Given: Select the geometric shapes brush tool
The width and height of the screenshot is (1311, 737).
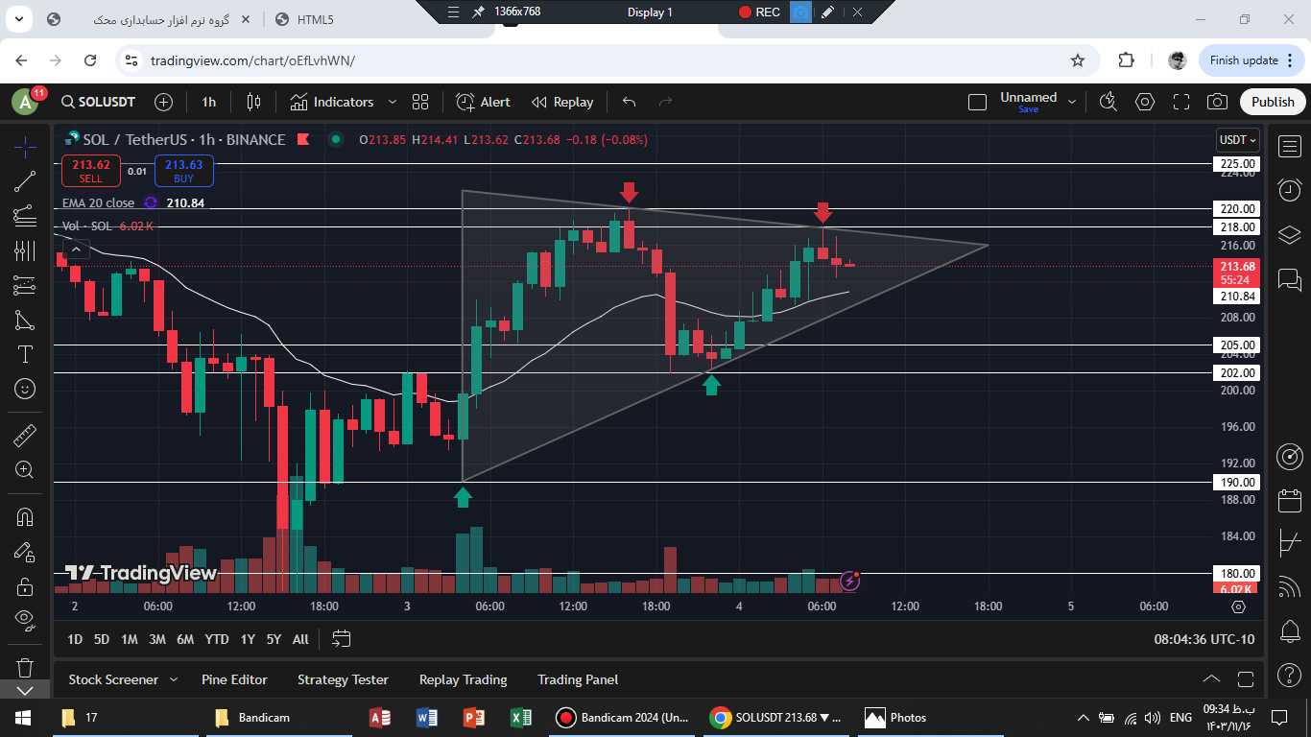Looking at the screenshot, I should [x=25, y=320].
